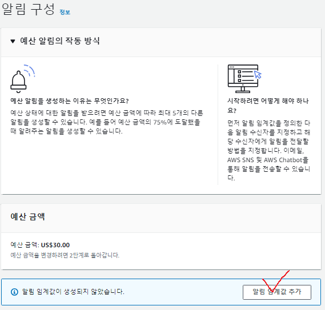The height and width of the screenshot is (310, 325).
Task: Open the 정보 link beside 알림 구성
Action: (65, 12)
